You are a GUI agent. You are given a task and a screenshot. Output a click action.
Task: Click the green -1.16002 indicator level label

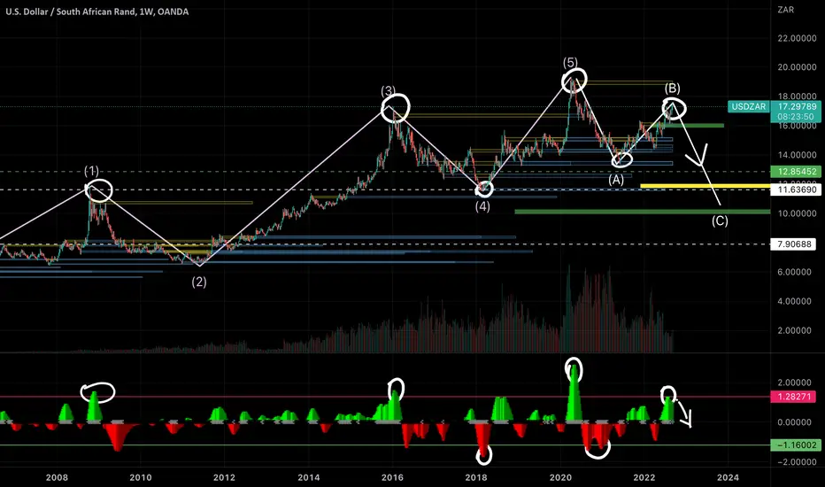796,444
